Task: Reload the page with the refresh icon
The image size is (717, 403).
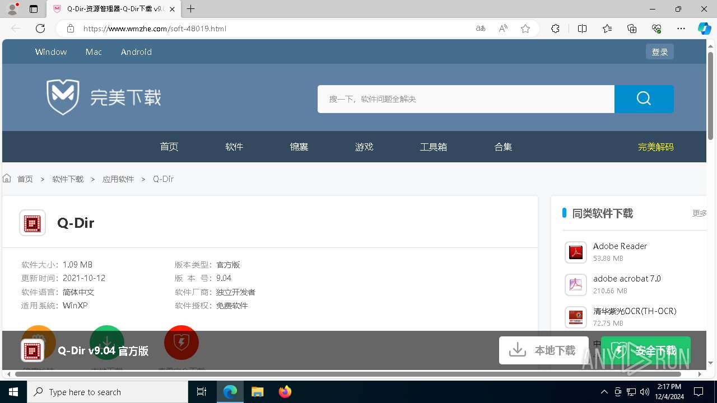Action: [x=40, y=29]
